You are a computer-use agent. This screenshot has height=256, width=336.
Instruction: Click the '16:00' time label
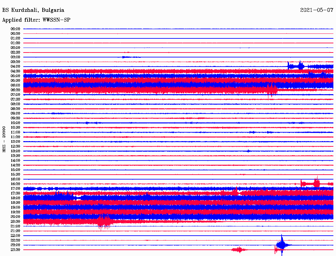click(x=15, y=179)
